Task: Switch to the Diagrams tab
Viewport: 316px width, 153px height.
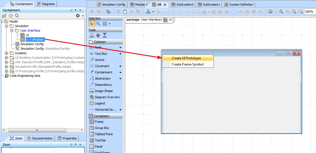Action: tap(46, 4)
